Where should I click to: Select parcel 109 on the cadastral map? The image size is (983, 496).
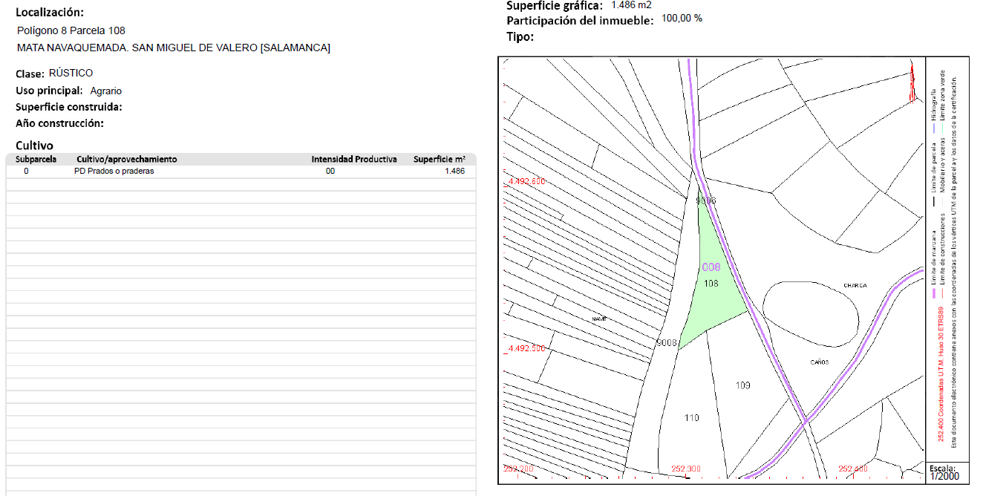(x=742, y=385)
